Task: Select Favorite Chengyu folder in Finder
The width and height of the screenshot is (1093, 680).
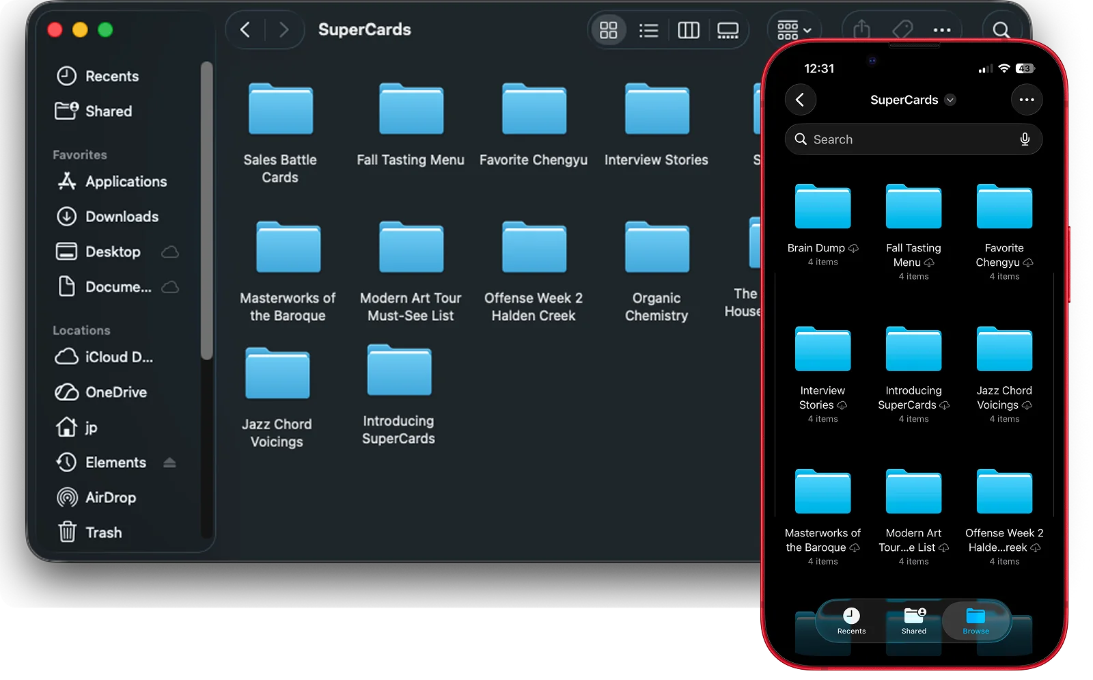Action: (x=534, y=125)
